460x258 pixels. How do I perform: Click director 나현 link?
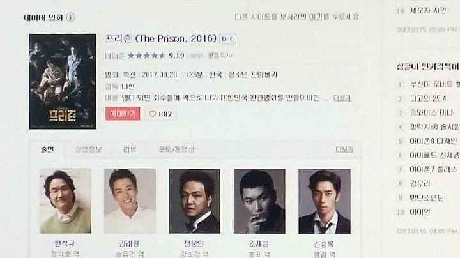pos(128,86)
